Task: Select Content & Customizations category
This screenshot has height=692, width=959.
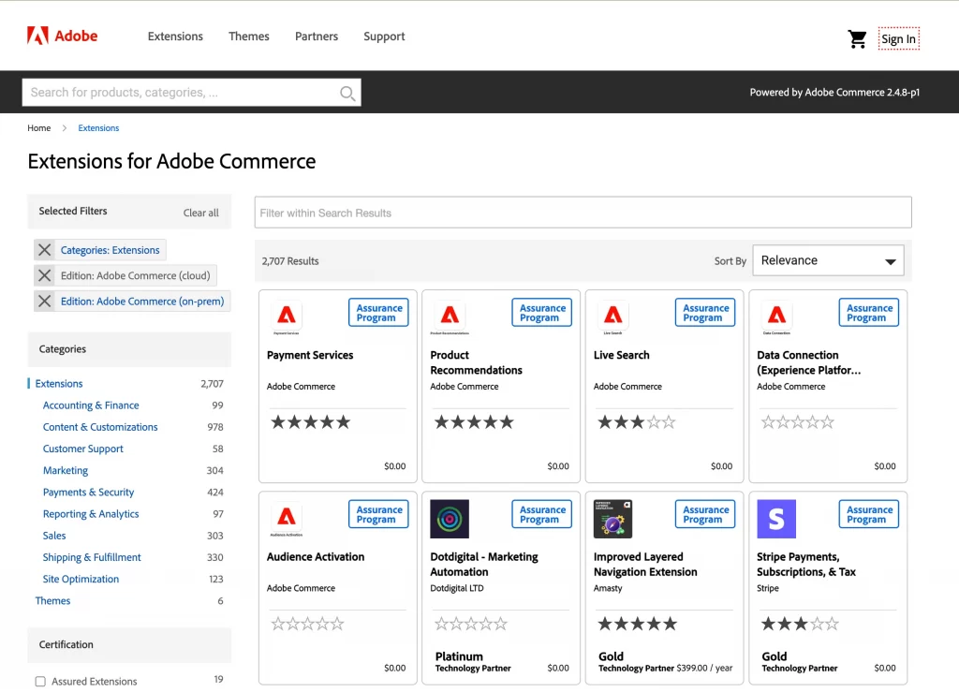Action: 100,427
